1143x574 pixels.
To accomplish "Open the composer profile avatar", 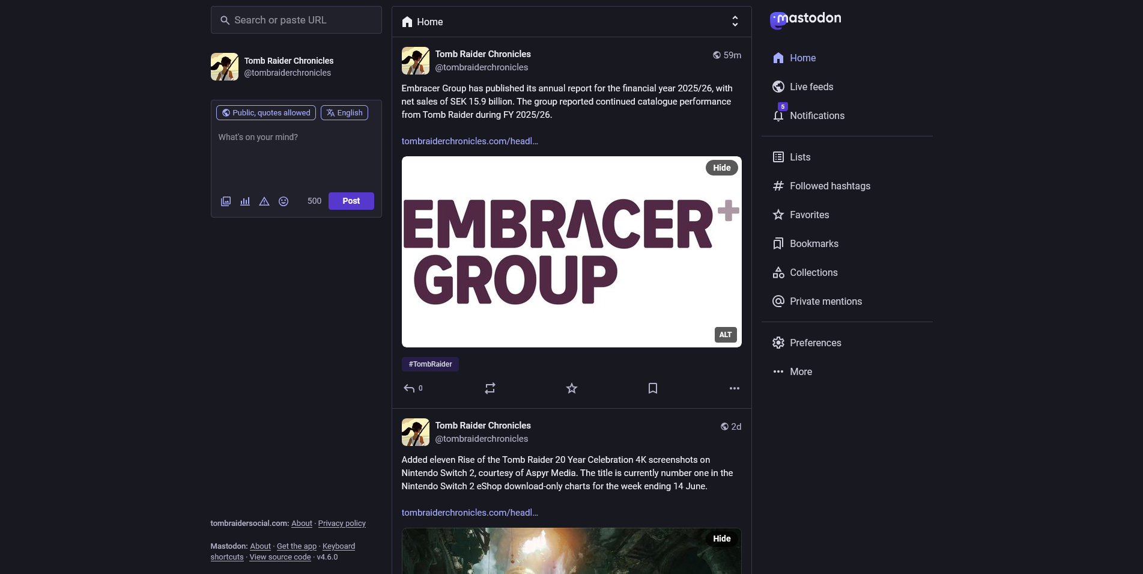I will [225, 67].
